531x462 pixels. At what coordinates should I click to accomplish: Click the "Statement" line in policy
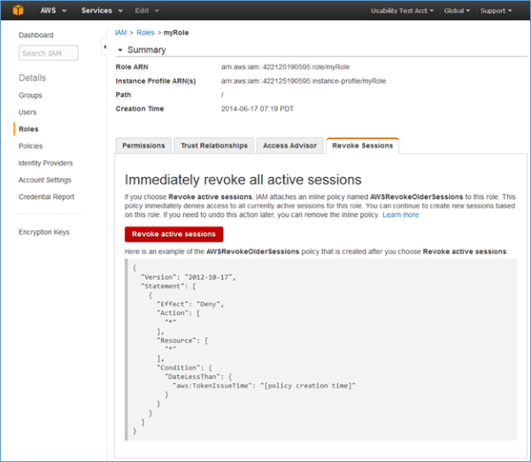(168, 286)
